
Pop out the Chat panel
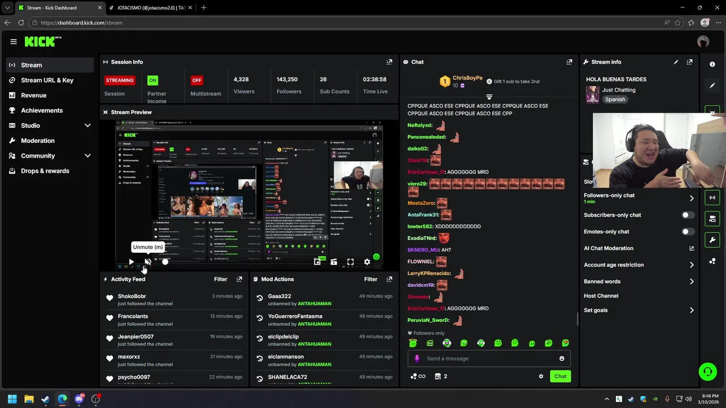tap(569, 62)
